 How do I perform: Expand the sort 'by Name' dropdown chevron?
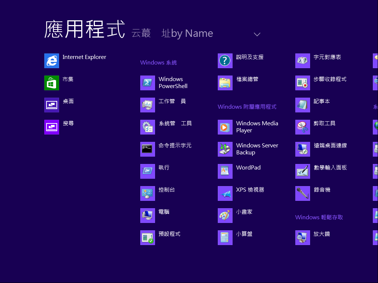[257, 34]
